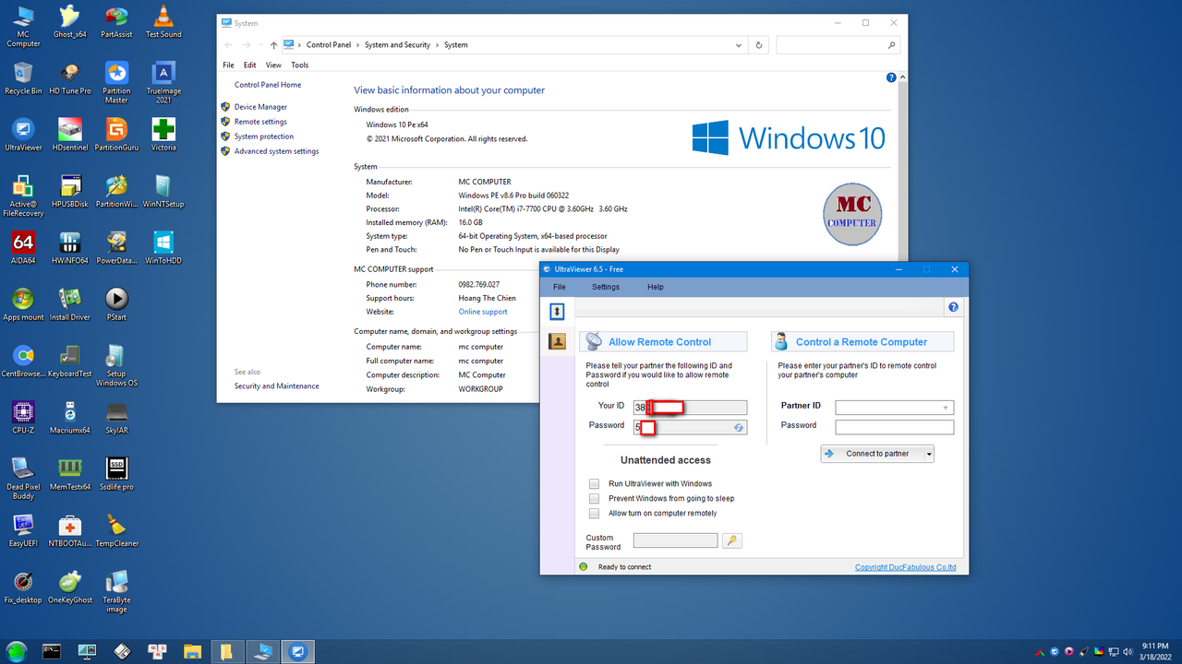Open MemTestx64 desktop icon
The image size is (1182, 664).
click(x=70, y=474)
